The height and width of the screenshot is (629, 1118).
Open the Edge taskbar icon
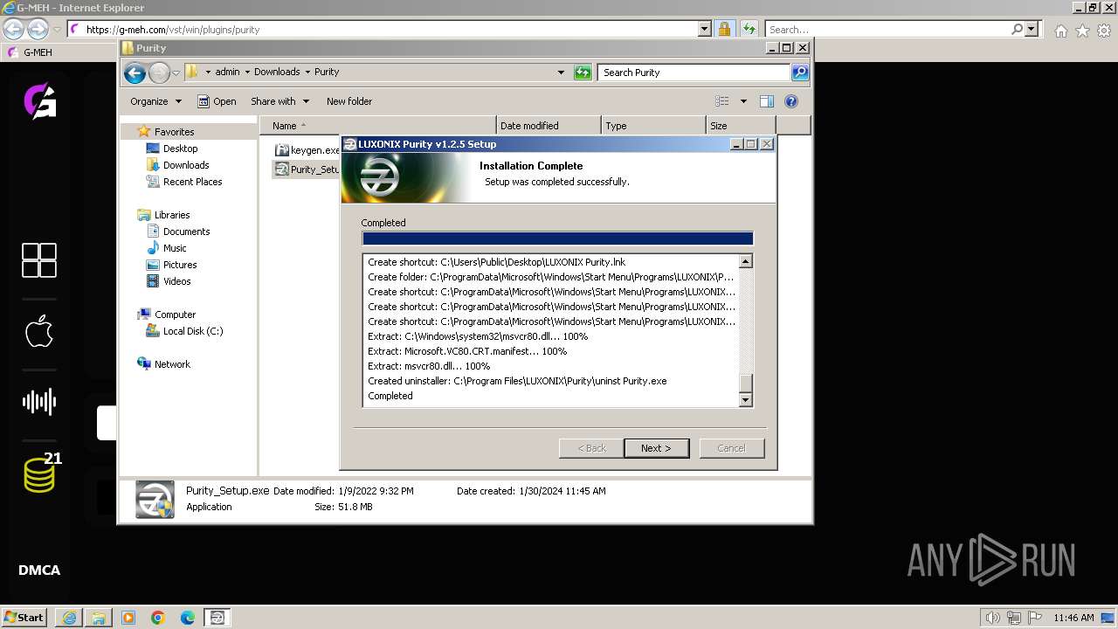188,618
